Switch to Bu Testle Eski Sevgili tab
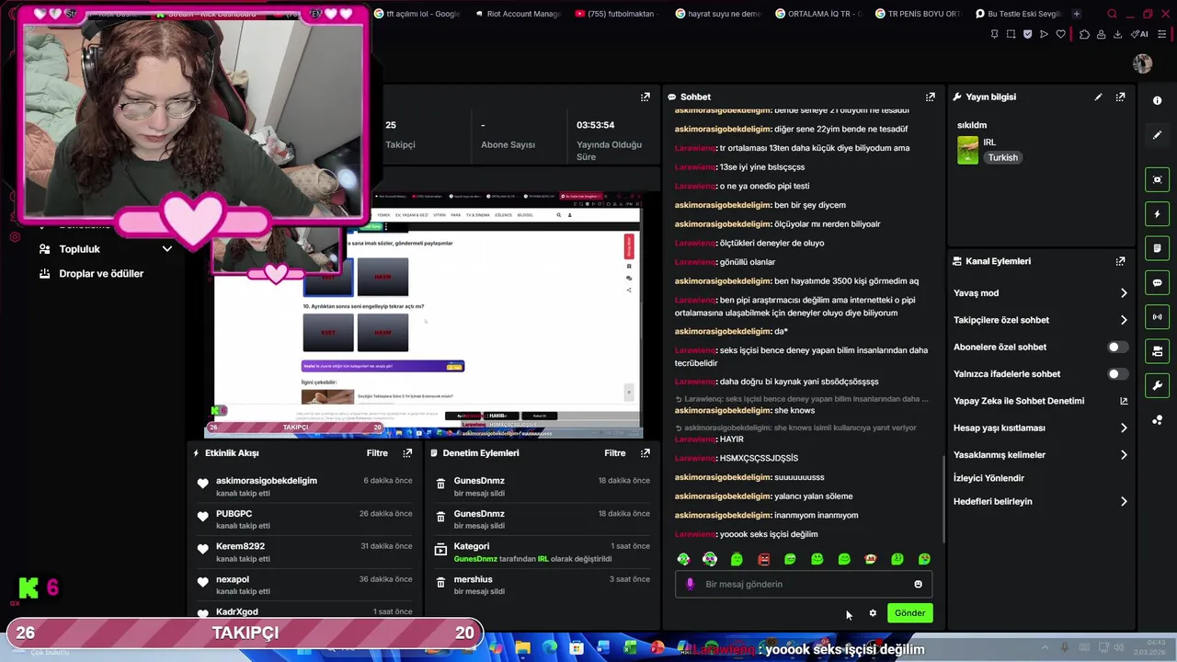Image resolution: width=1177 pixels, height=662 pixels. click(1019, 14)
